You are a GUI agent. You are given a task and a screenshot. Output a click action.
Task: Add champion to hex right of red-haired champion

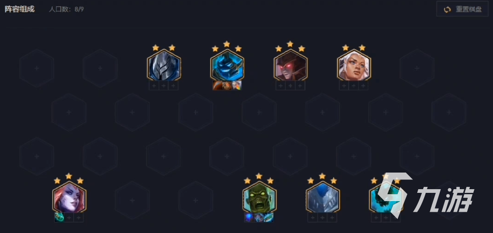click(132, 200)
